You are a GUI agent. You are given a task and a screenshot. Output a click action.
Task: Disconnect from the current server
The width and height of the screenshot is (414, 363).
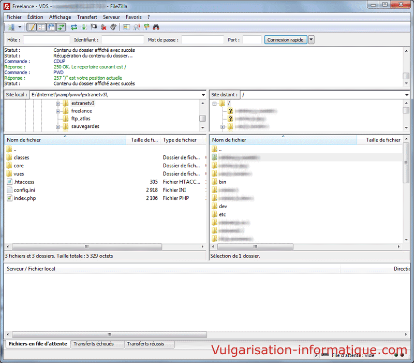coord(103,27)
